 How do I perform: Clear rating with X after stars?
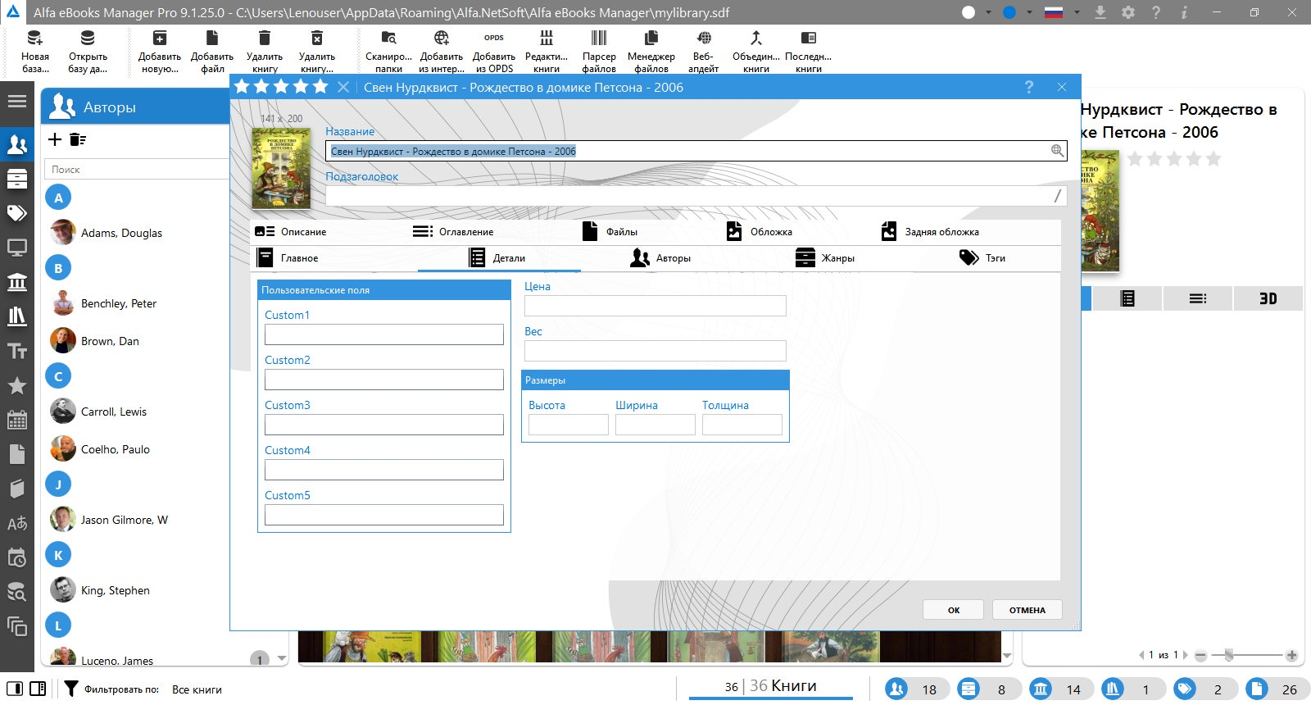343,87
